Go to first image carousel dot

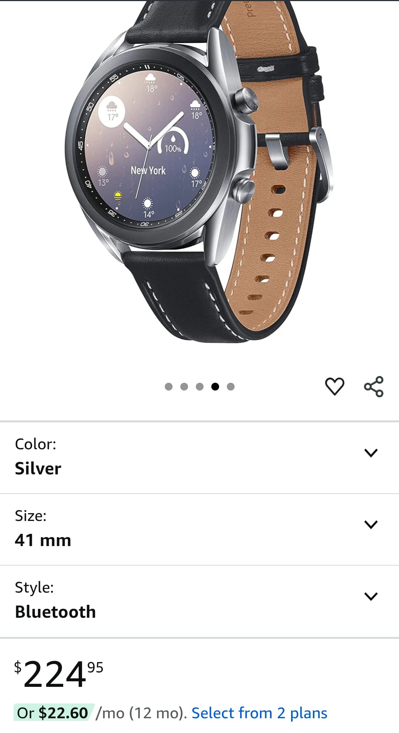pyautogui.click(x=168, y=386)
